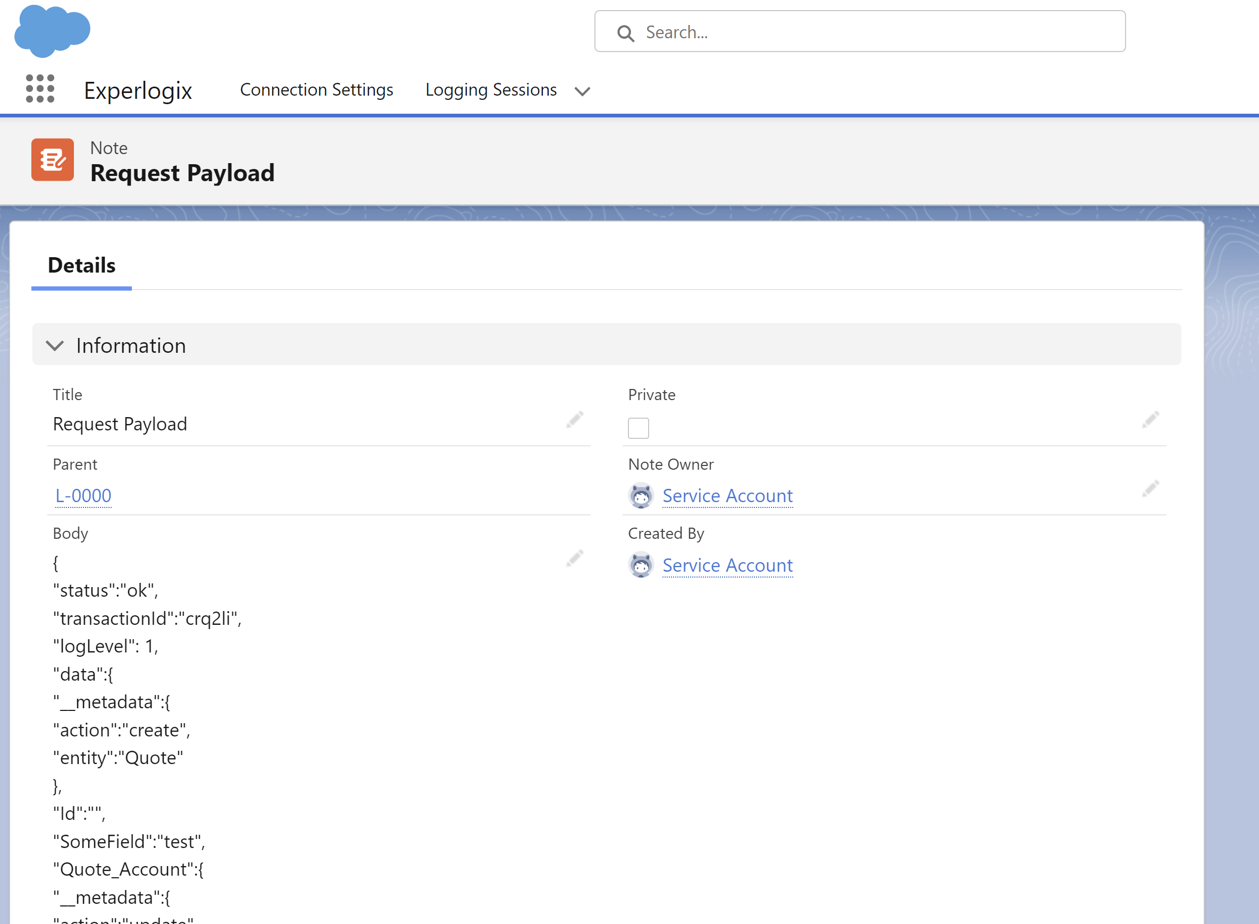The height and width of the screenshot is (924, 1259).
Task: Click into the global Search field
Action: click(x=860, y=31)
